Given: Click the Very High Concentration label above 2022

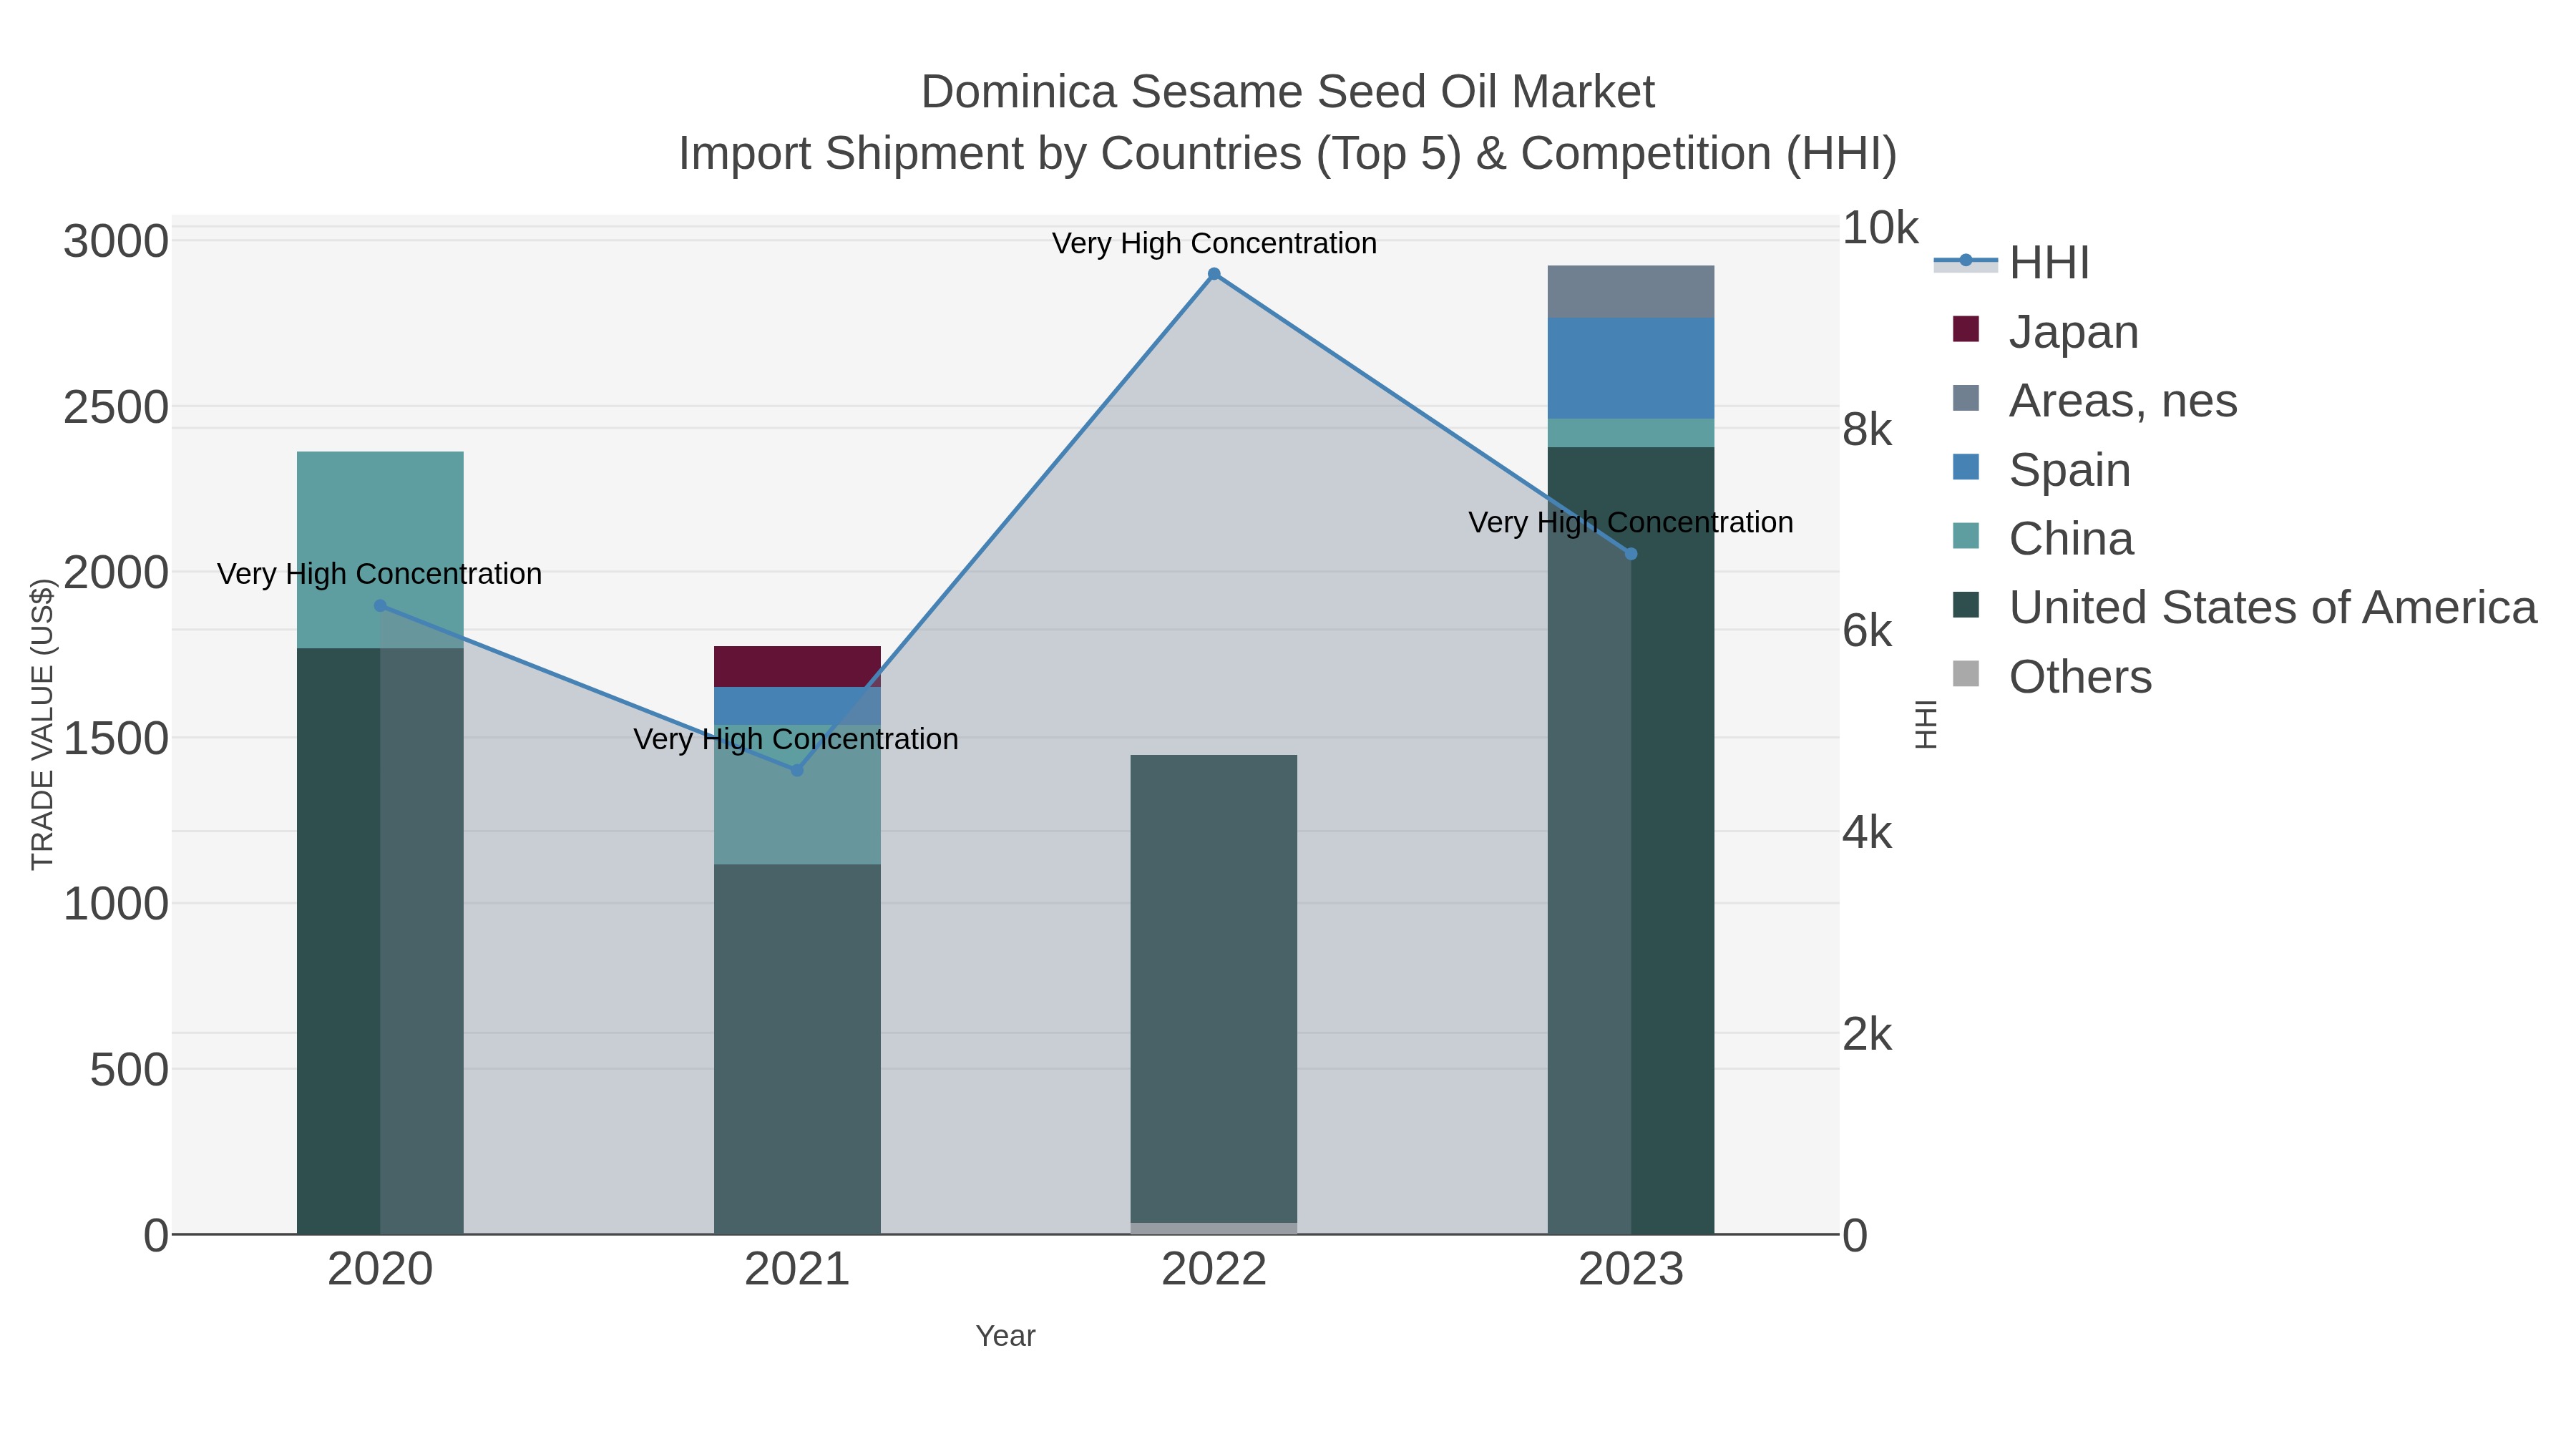Looking at the screenshot, I should (1214, 243).
